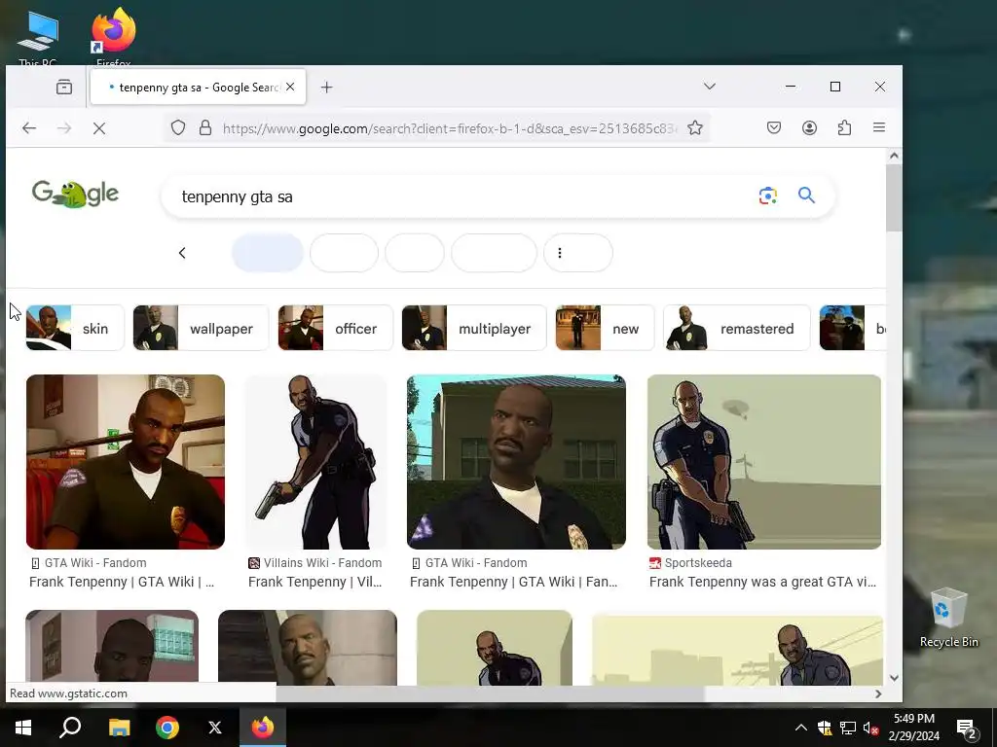
Task: Open Firefox account icon
Action: pyautogui.click(x=809, y=128)
